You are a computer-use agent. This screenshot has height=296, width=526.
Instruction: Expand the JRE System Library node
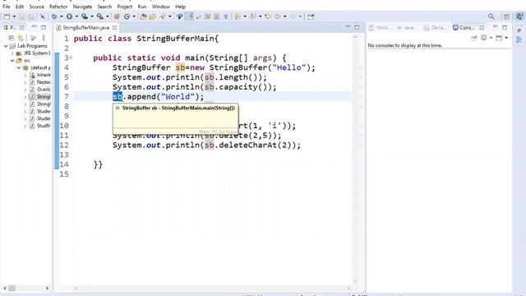coord(12,53)
